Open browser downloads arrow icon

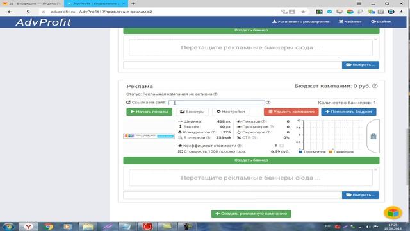click(x=402, y=12)
